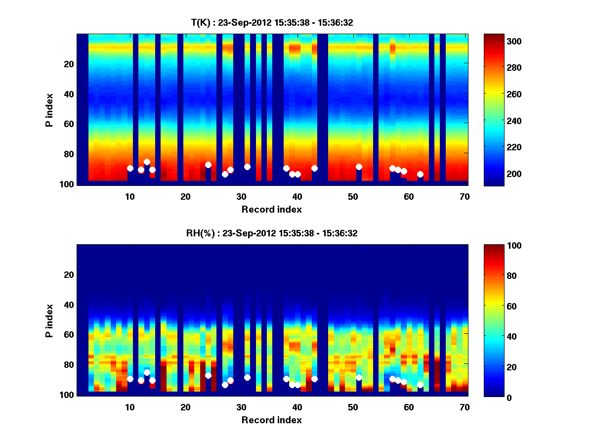Click the white marker at record 62 in temperature plot
Viewport: 593px width, 445px height.
point(420,174)
